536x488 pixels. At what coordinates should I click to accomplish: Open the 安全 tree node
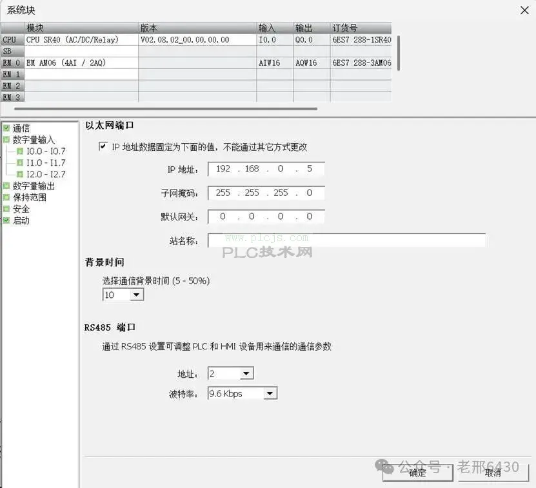[x=21, y=209]
